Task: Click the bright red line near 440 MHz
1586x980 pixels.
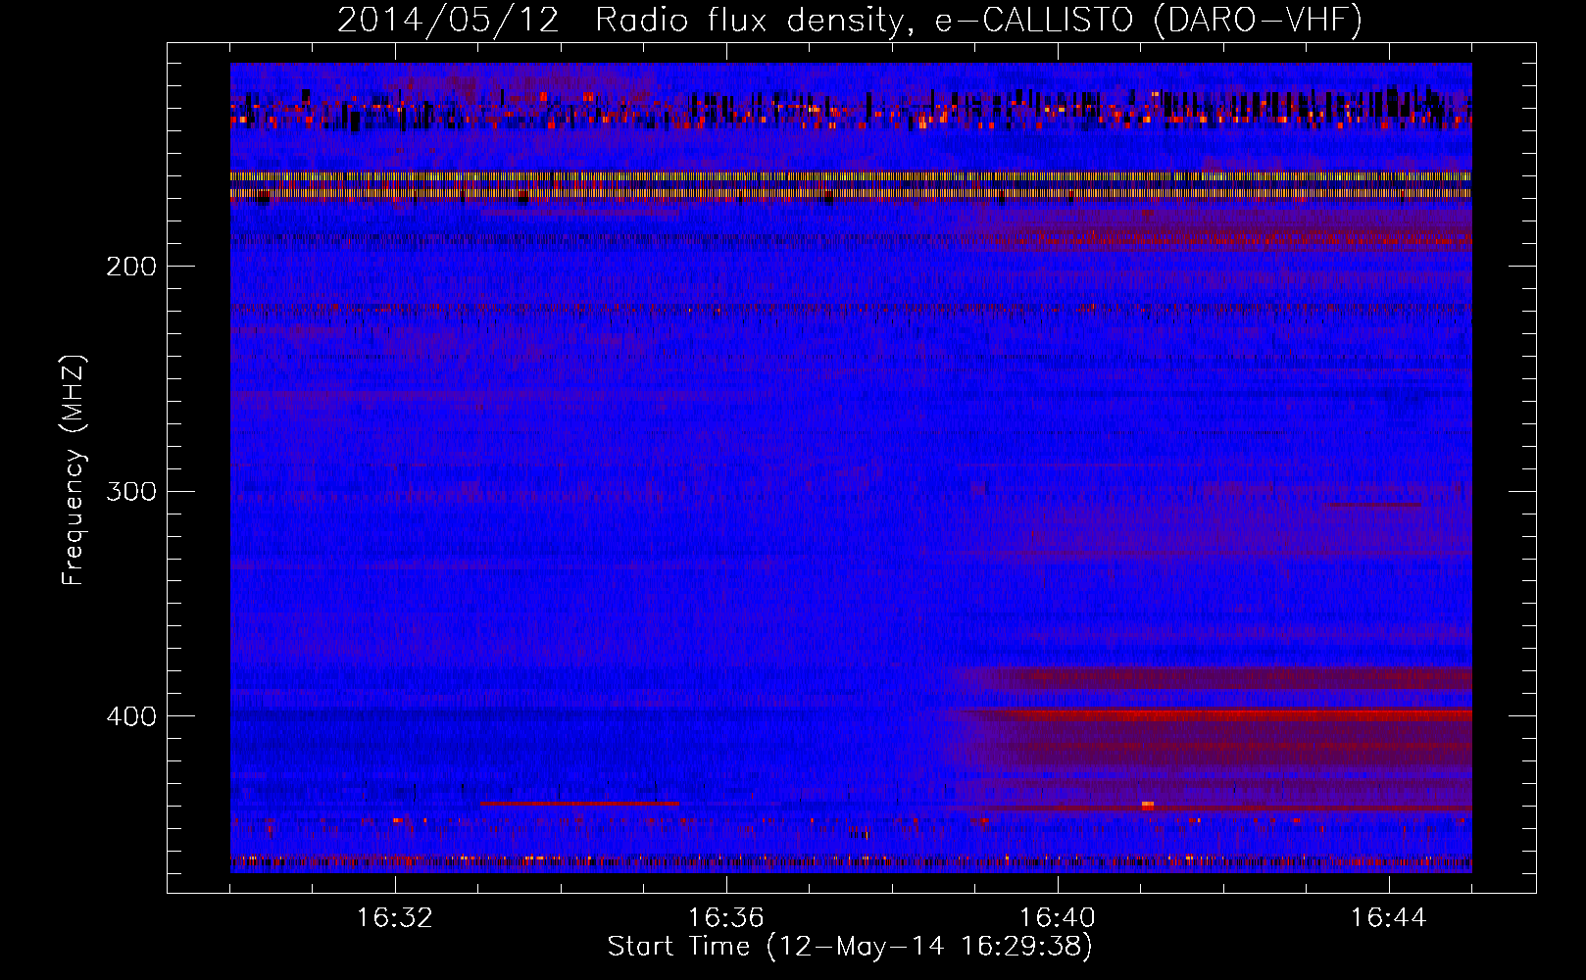Action: [x=579, y=804]
